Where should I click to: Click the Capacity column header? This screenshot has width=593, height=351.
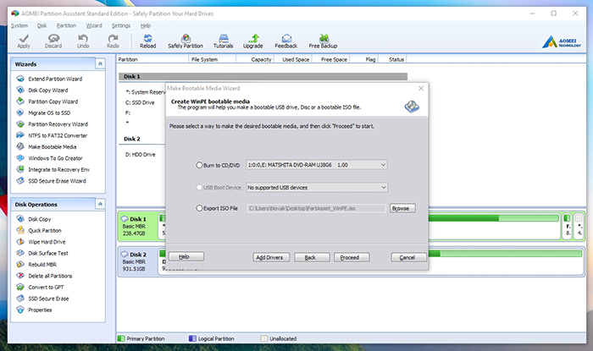click(x=255, y=60)
